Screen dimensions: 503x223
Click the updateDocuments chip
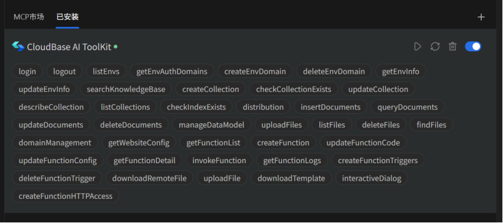[51, 124]
